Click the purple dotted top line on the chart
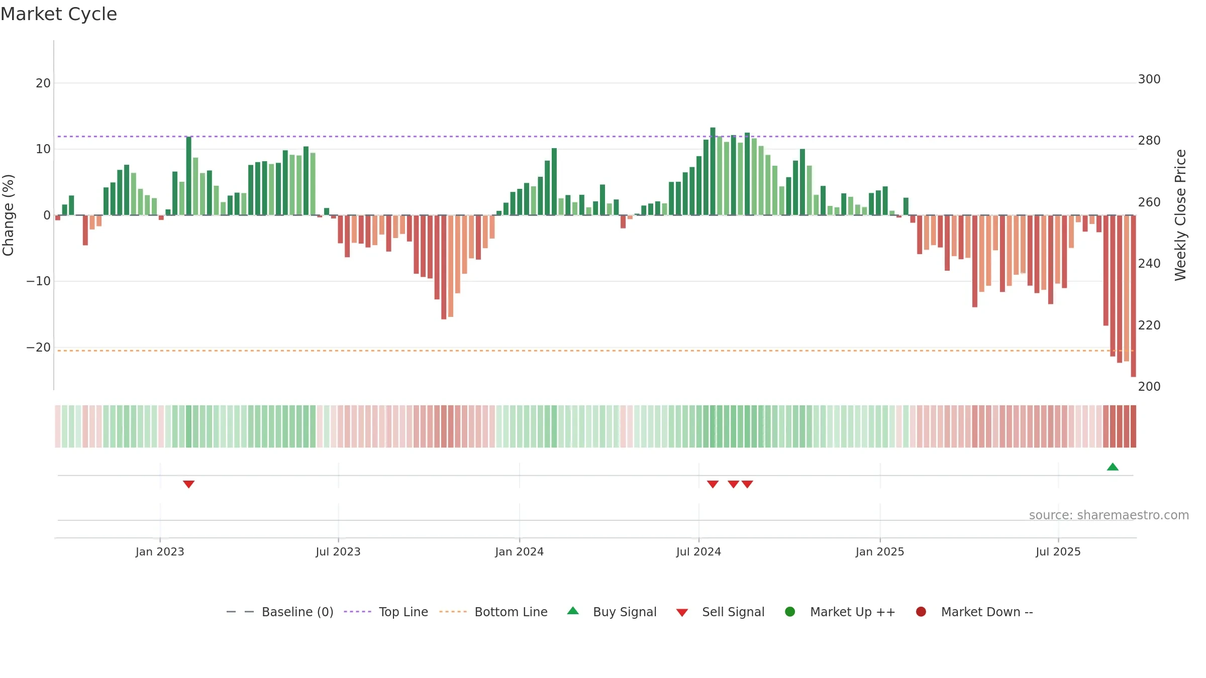Screen dimensions: 1206x678 point(595,137)
